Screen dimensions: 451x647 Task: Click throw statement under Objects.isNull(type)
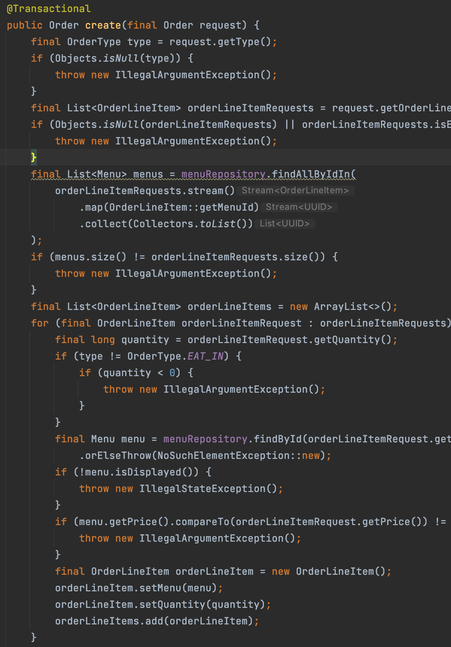point(166,75)
